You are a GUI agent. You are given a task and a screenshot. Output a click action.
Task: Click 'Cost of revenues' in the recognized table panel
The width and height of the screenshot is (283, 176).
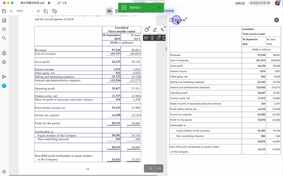tap(179, 60)
